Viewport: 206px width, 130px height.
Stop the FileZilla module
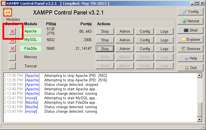[105, 49]
